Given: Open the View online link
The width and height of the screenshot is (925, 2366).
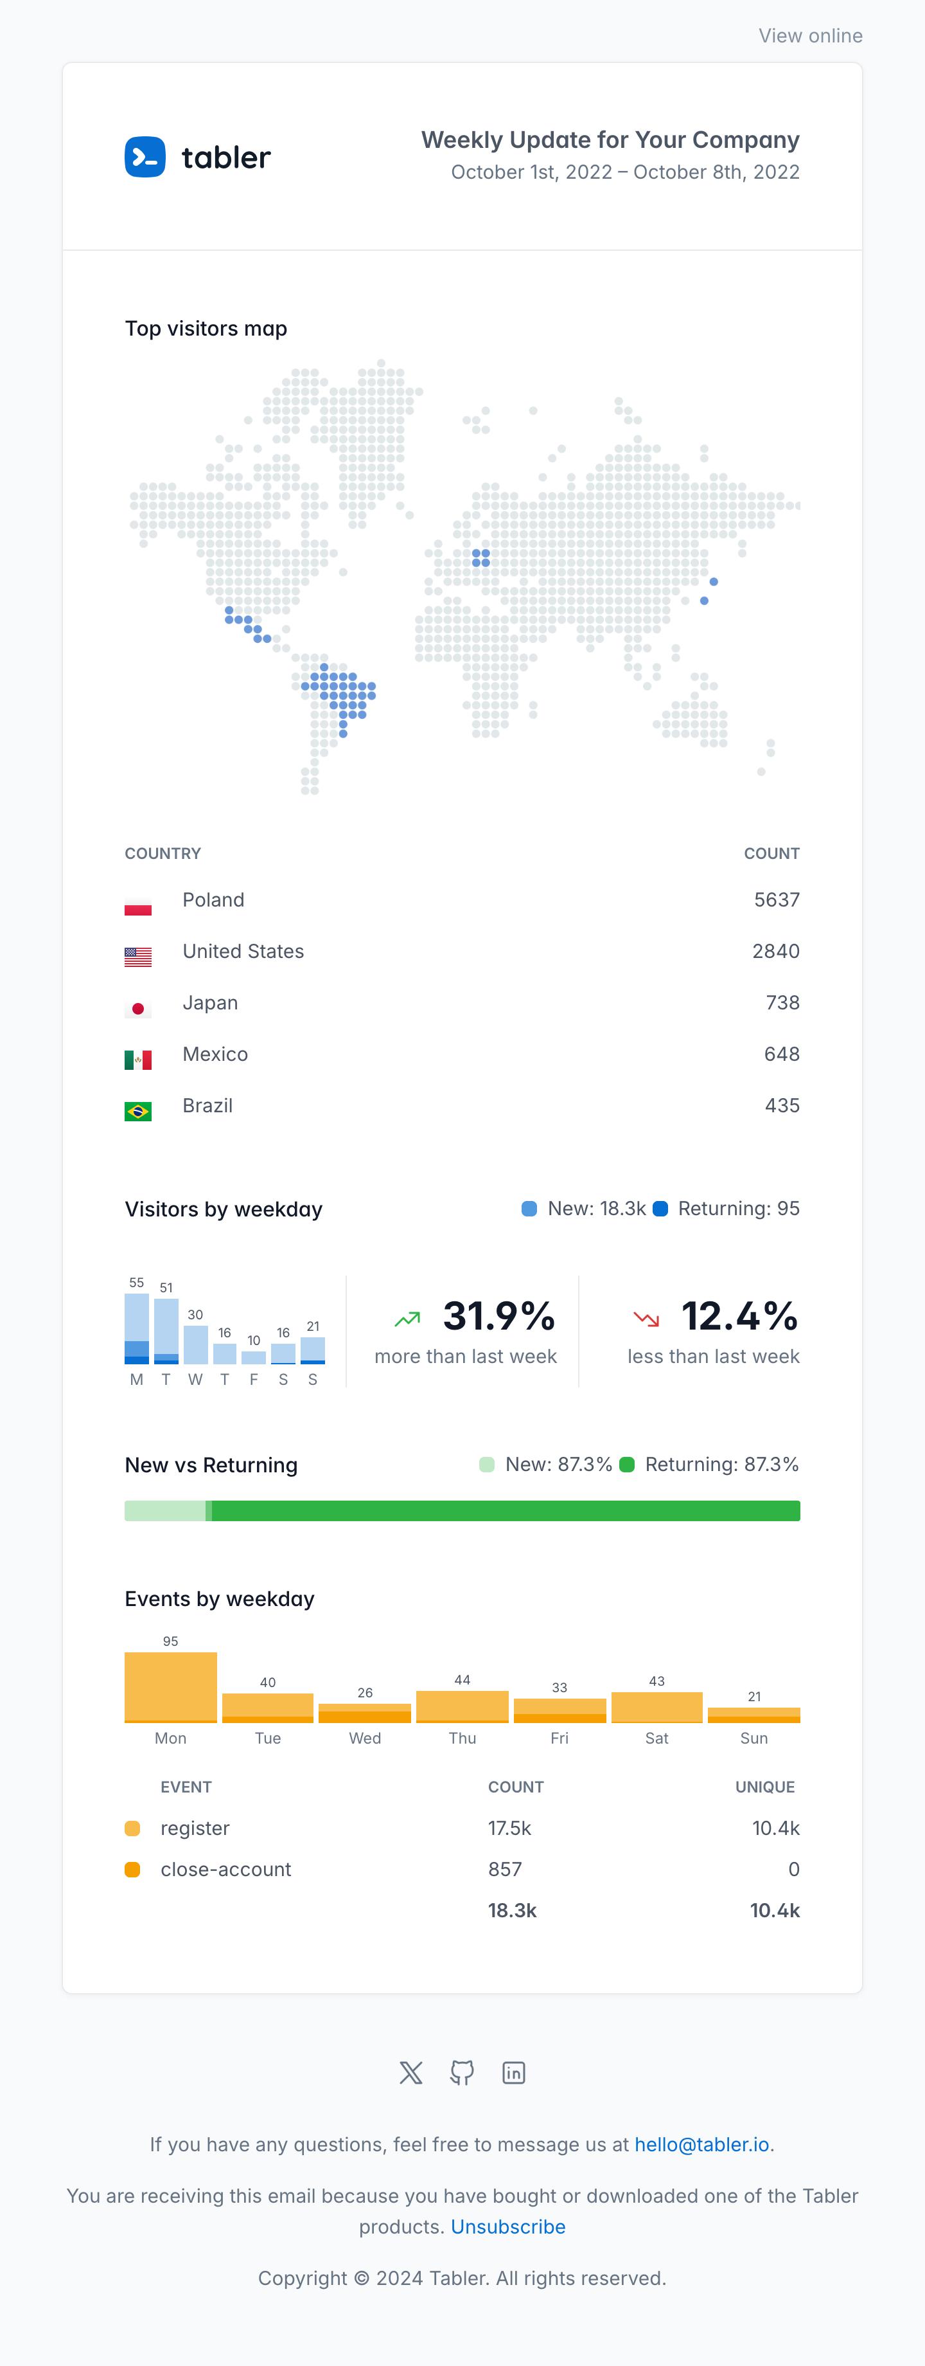Looking at the screenshot, I should (x=809, y=36).
